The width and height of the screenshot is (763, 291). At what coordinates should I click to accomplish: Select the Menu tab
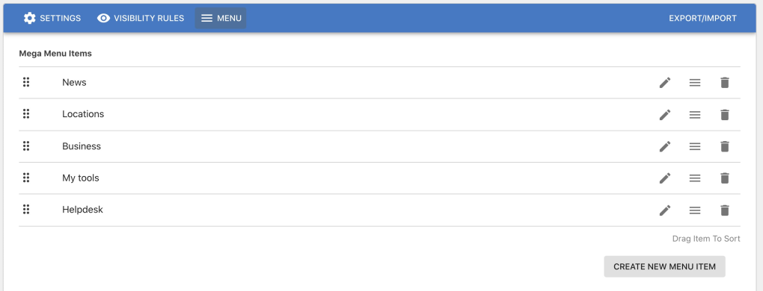click(x=221, y=18)
